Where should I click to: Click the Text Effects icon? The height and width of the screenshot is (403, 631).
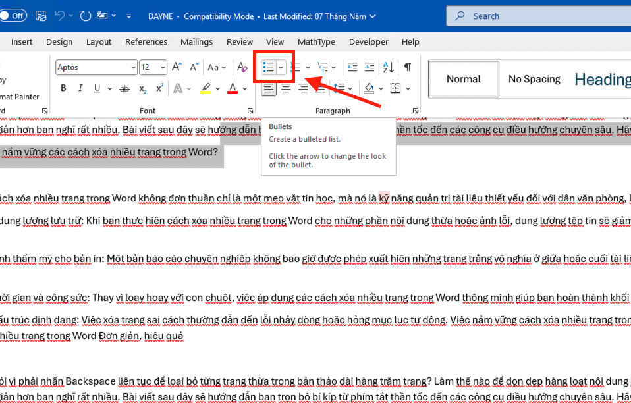click(178, 88)
